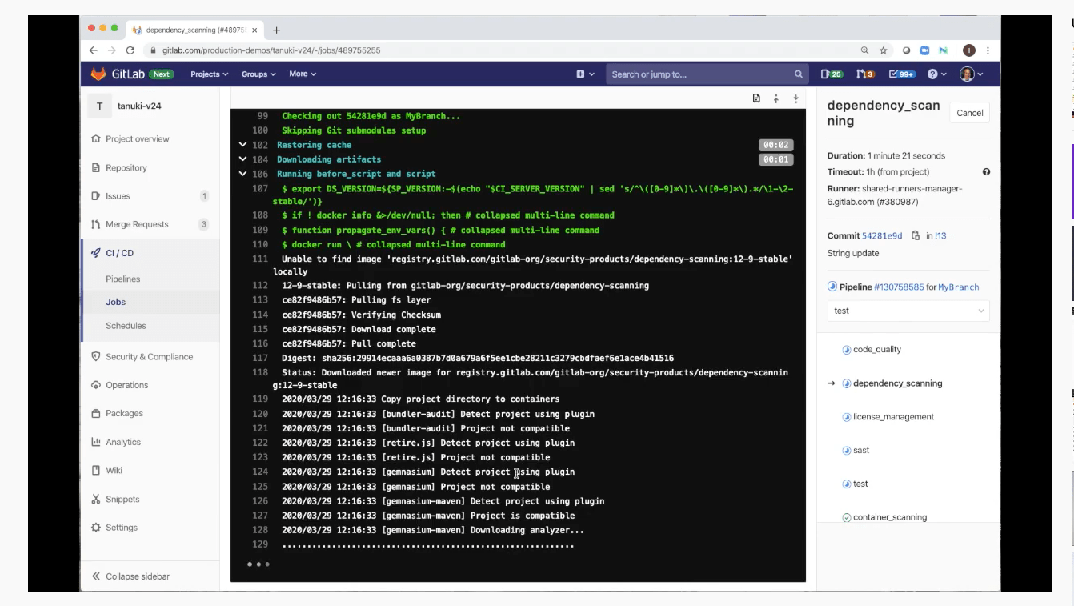Image resolution: width=1074 pixels, height=606 pixels.
Task: Open commit 54281e9d link
Action: pos(882,236)
